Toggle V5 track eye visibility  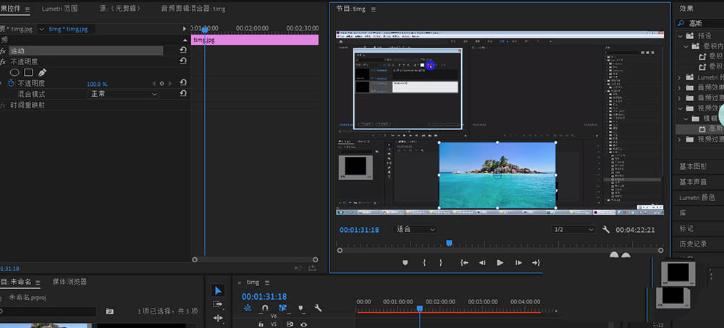pyautogui.click(x=303, y=324)
